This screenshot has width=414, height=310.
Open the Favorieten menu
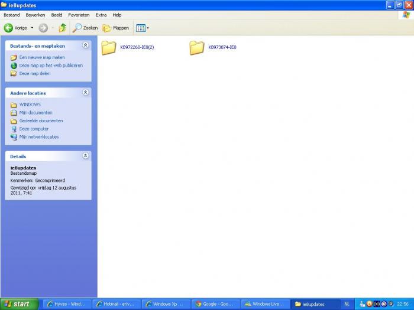(x=79, y=15)
